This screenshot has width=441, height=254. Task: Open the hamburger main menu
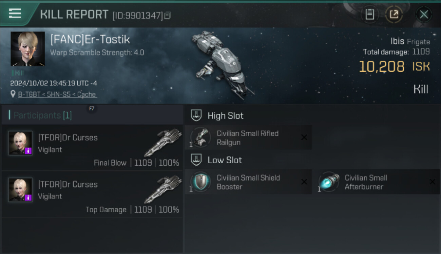15,14
